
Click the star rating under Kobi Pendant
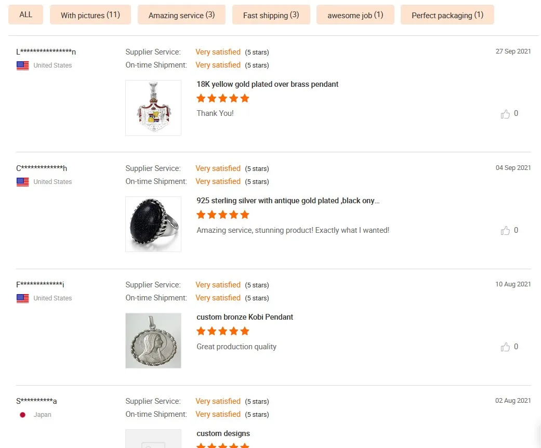pos(223,331)
